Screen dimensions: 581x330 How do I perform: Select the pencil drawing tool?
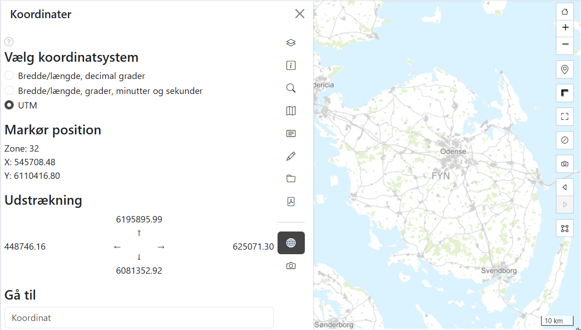click(291, 156)
